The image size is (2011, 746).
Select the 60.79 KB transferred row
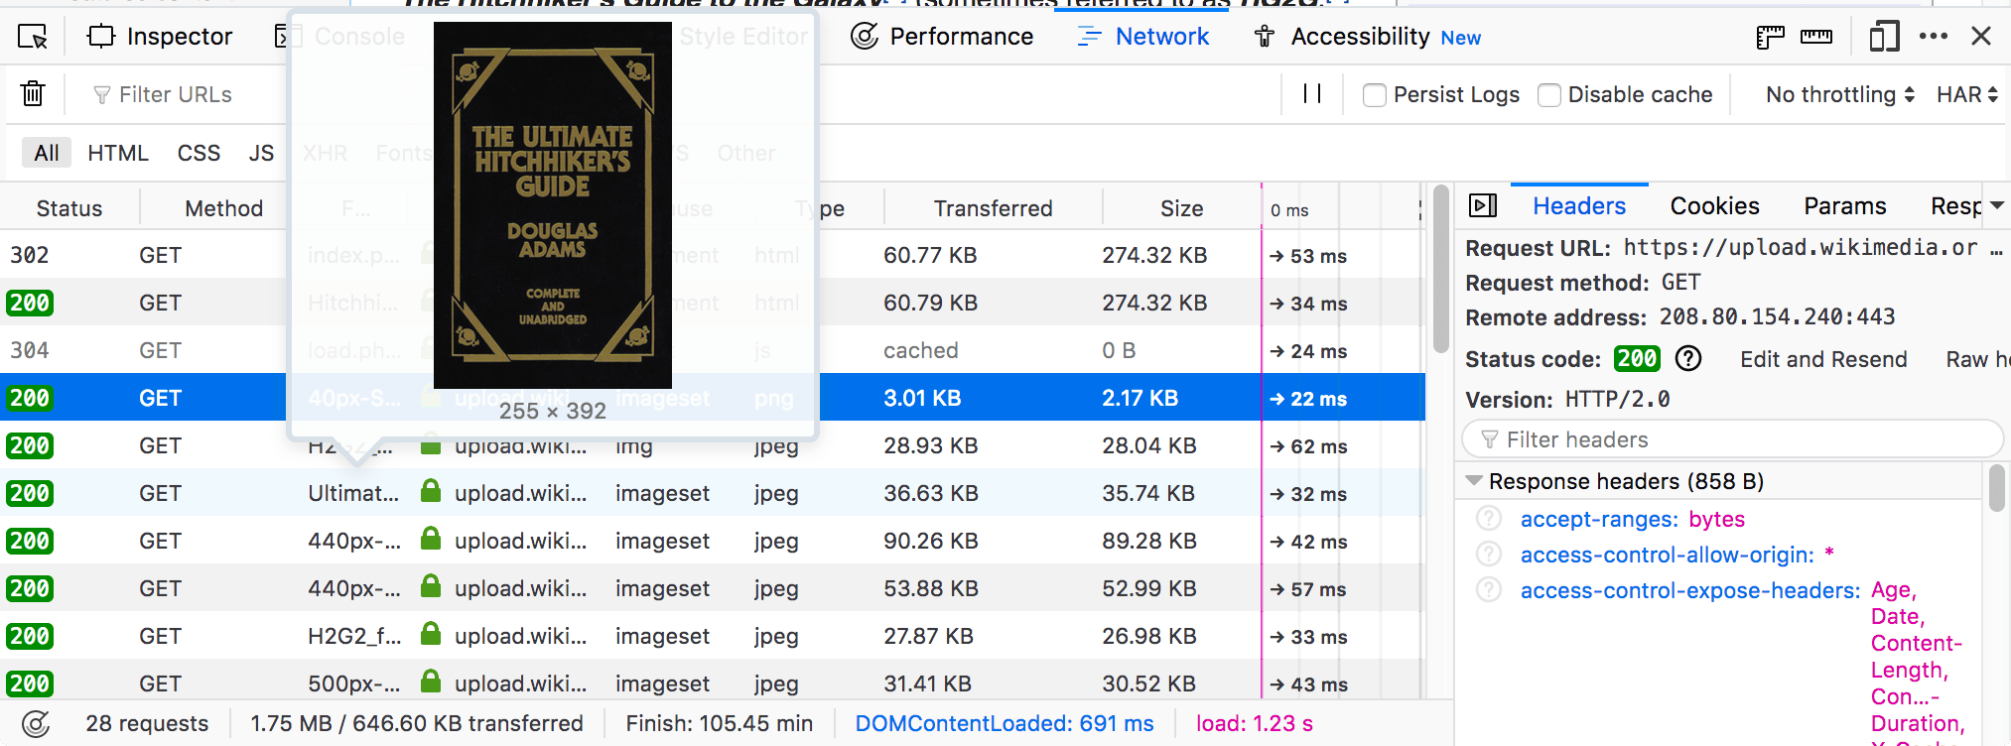[713, 303]
